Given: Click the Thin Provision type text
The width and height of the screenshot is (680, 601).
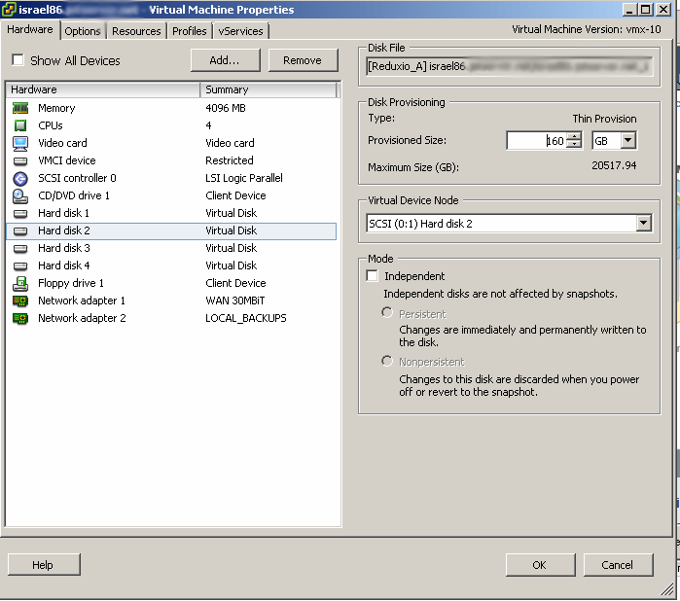Looking at the screenshot, I should tap(604, 119).
